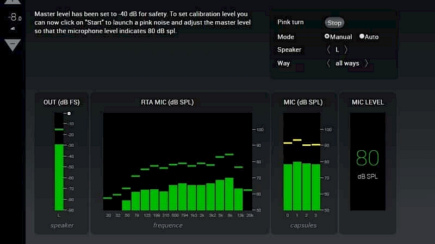Click the 'all ways' value text
435x244 pixels.
(x=347, y=63)
